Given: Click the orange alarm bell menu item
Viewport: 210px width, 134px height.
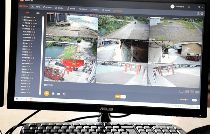Looking at the screenshot, I should [x=118, y=11].
